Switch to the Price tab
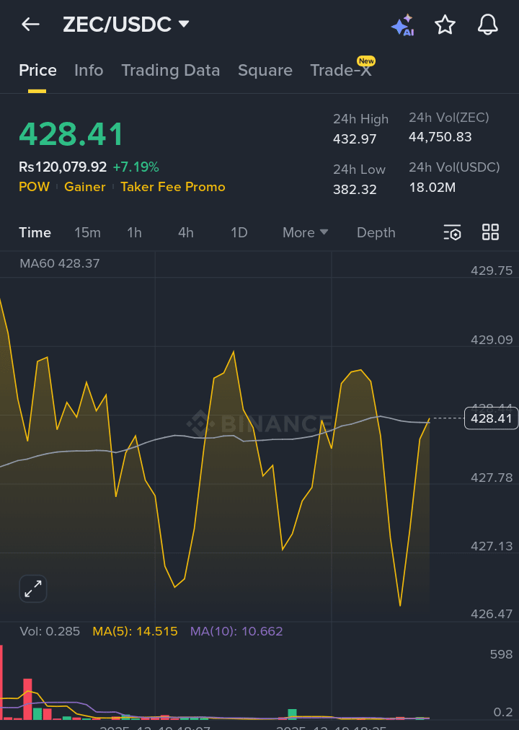This screenshot has height=730, width=519. (37, 70)
